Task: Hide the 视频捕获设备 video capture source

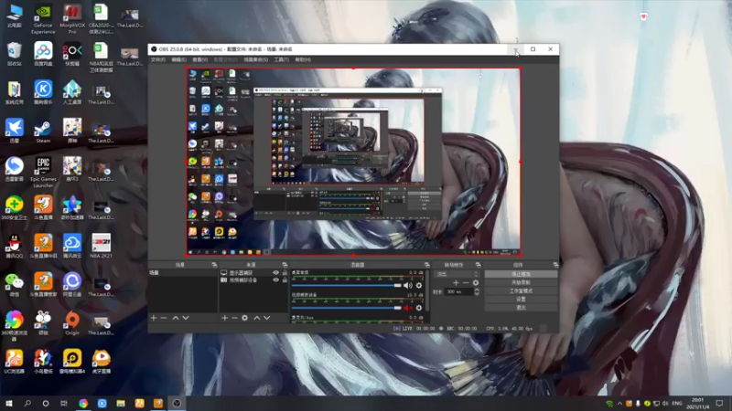Action: pyautogui.click(x=275, y=280)
